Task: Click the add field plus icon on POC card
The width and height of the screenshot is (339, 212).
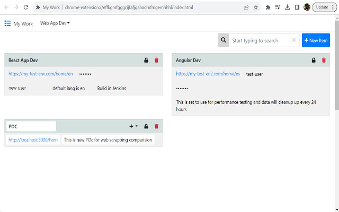Action: tap(131, 126)
